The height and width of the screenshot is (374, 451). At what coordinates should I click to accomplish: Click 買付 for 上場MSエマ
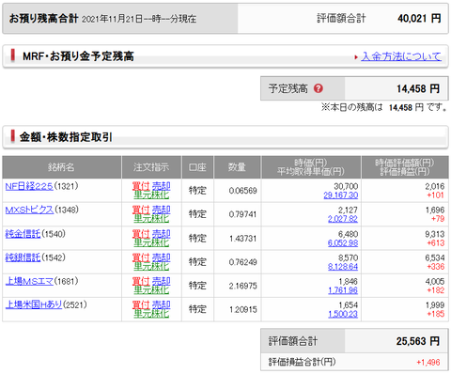pos(141,281)
